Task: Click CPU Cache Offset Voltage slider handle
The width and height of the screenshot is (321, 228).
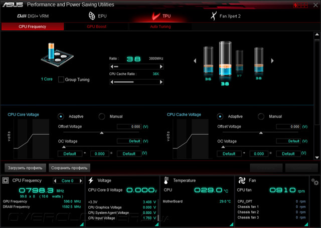Action: point(261,133)
